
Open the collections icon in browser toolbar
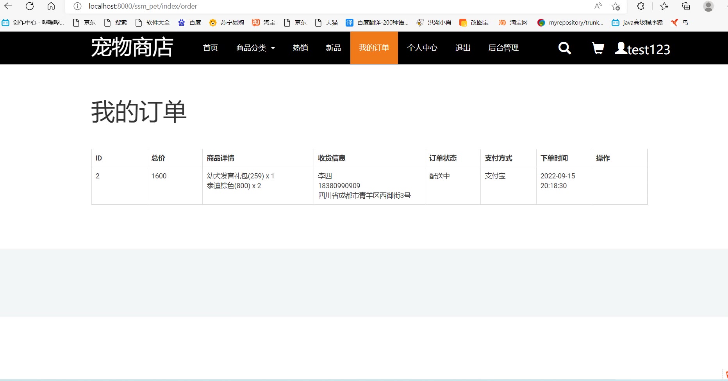point(686,6)
